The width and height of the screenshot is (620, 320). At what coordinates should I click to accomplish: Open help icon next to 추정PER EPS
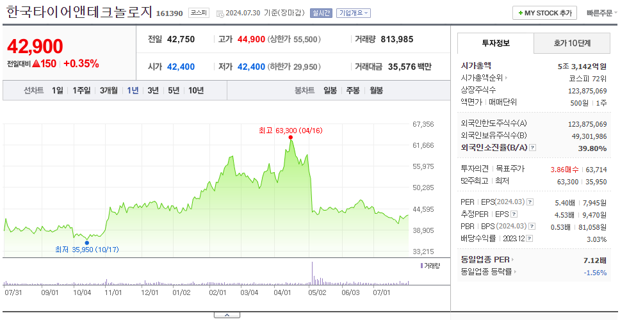click(x=514, y=214)
